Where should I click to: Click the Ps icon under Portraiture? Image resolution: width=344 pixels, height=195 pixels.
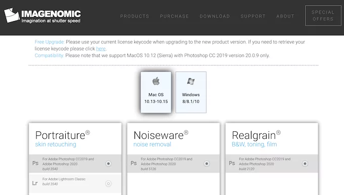coord(35,163)
